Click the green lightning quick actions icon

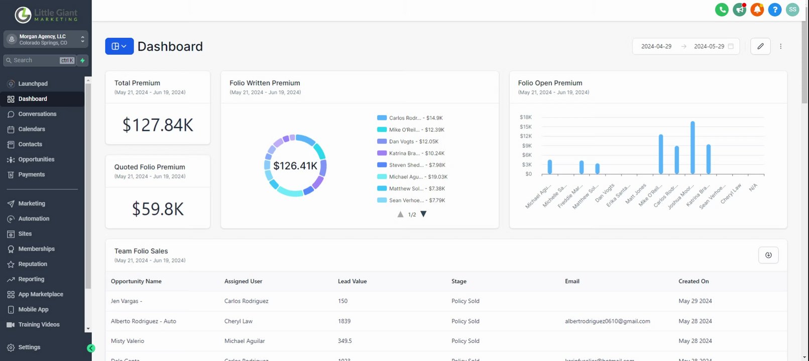[x=83, y=60]
